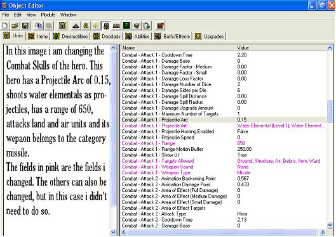
Task: Open the AI Editor green icon
Action: [x=126, y=26]
